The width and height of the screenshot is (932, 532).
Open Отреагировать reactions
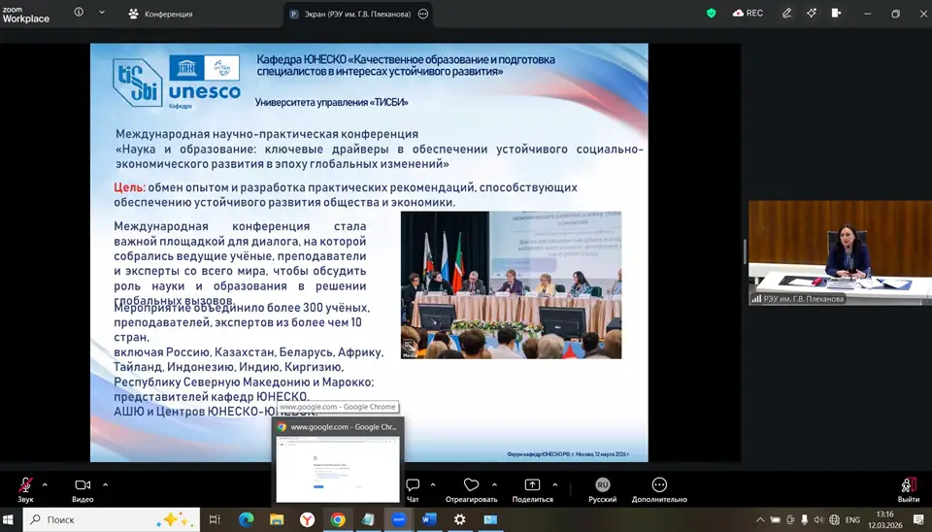click(471, 486)
